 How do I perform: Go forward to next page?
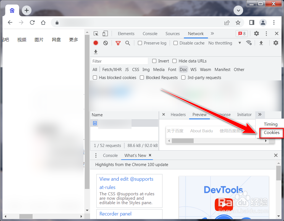coord(21,22)
